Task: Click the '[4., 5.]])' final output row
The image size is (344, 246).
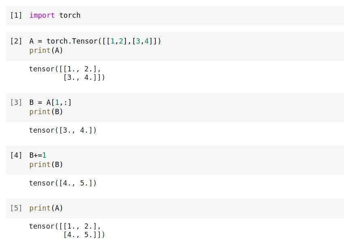Action: coord(84,235)
